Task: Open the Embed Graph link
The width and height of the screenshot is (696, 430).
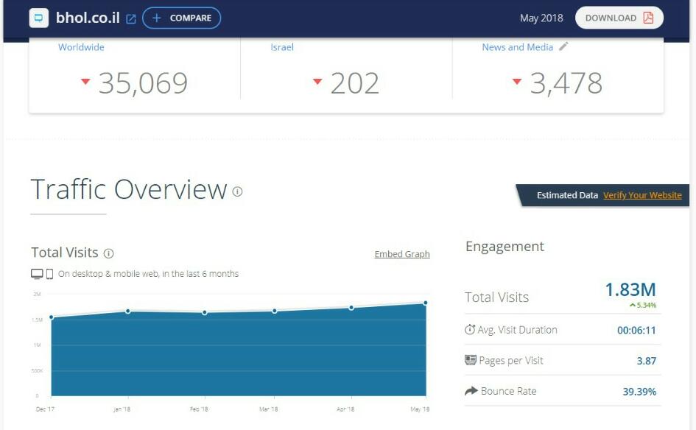Action: point(401,254)
